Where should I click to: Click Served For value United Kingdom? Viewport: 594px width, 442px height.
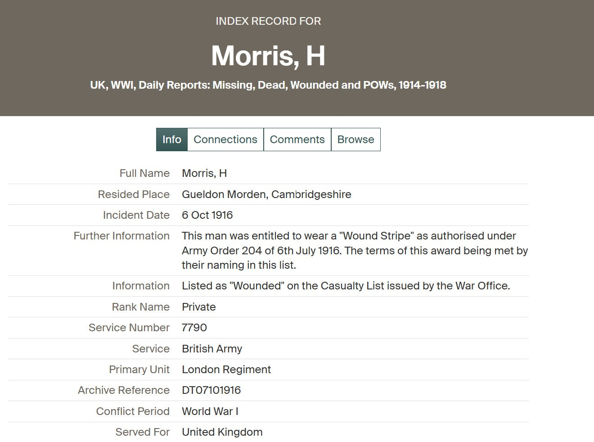coord(222,432)
